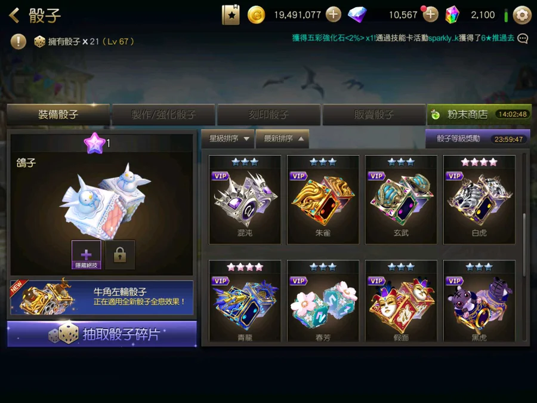Viewport: 537px width, 403px height.
Task: Open the settings gear icon
Action: pyautogui.click(x=522, y=15)
